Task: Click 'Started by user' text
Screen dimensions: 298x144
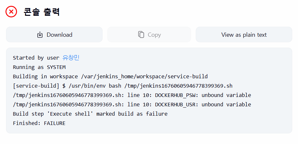Action: (36, 58)
